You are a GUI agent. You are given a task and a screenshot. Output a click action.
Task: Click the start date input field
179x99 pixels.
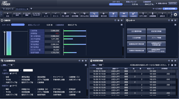(x=14, y=70)
